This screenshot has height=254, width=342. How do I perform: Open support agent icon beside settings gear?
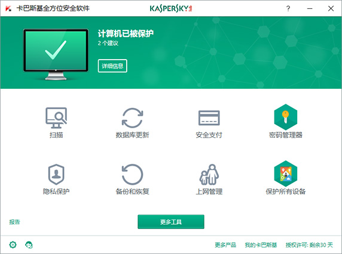(29, 244)
